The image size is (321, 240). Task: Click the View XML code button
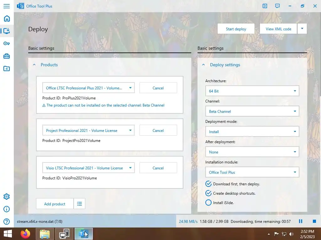point(278,28)
